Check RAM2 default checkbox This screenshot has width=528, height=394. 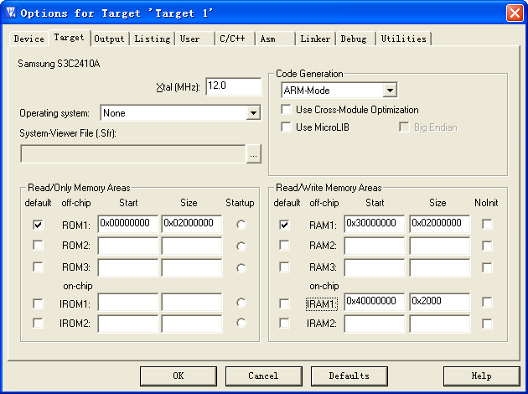[285, 245]
